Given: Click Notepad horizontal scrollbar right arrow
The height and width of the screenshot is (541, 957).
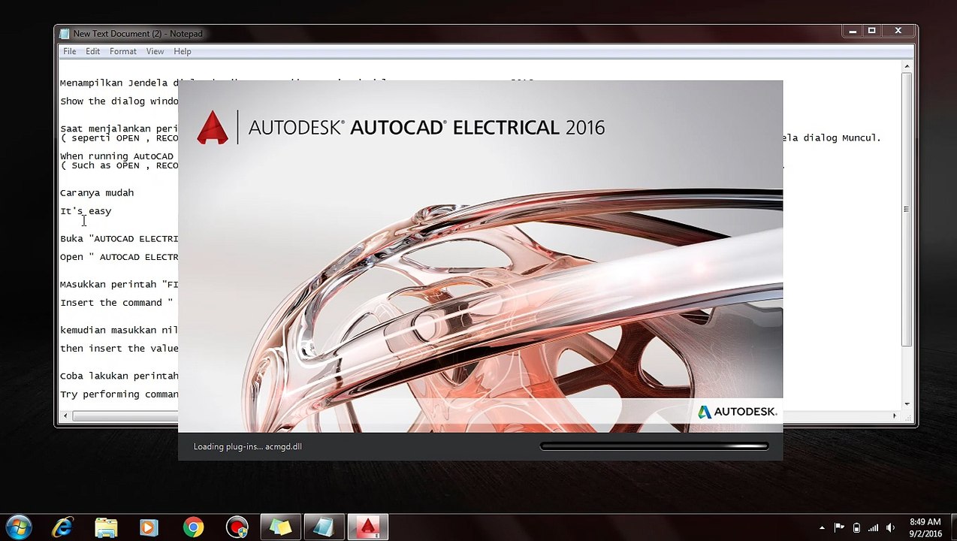Looking at the screenshot, I should (x=894, y=416).
